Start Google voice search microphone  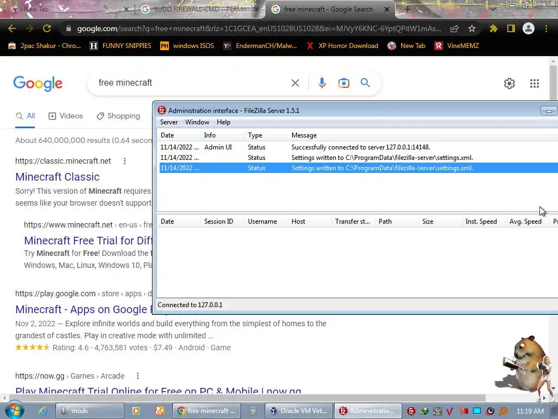tap(322, 83)
